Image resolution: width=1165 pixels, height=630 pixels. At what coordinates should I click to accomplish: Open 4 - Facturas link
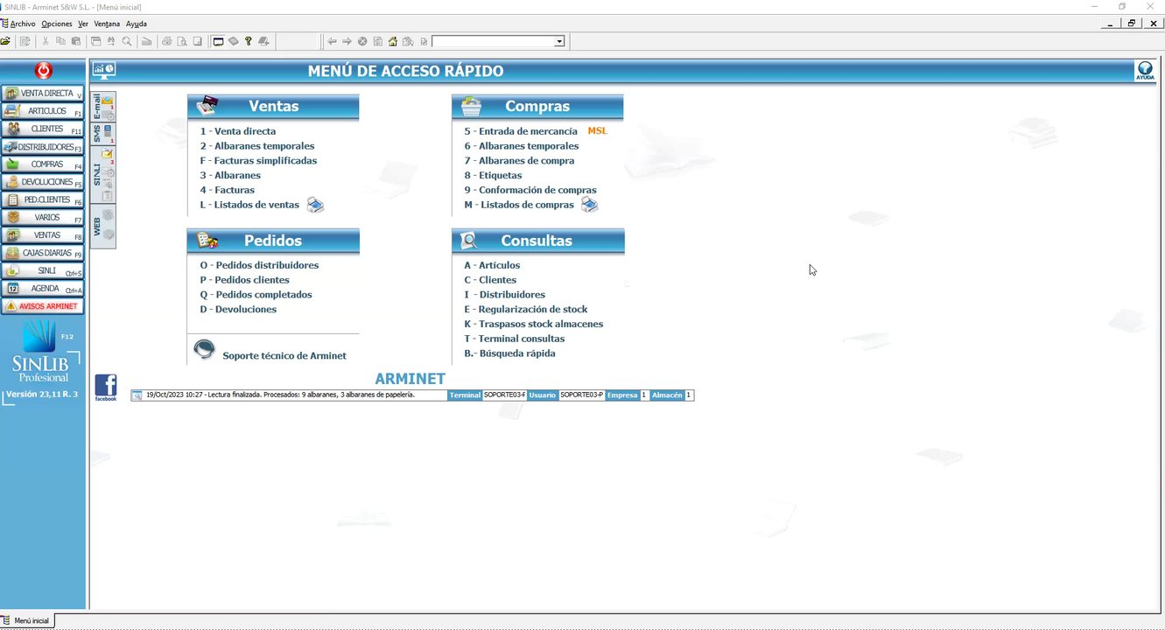pos(228,190)
